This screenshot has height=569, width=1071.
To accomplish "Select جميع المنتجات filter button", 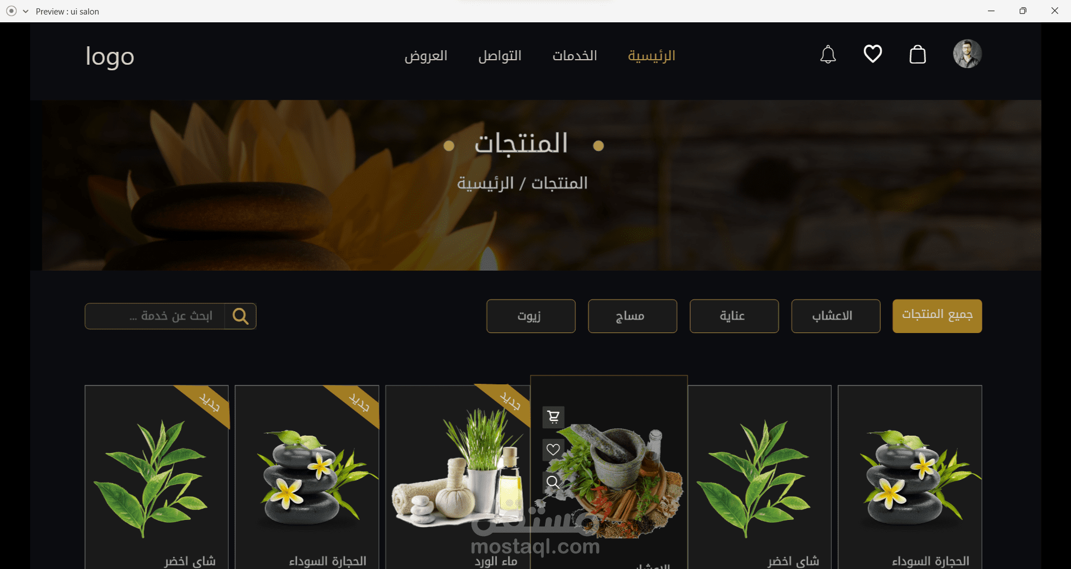I will (x=937, y=316).
